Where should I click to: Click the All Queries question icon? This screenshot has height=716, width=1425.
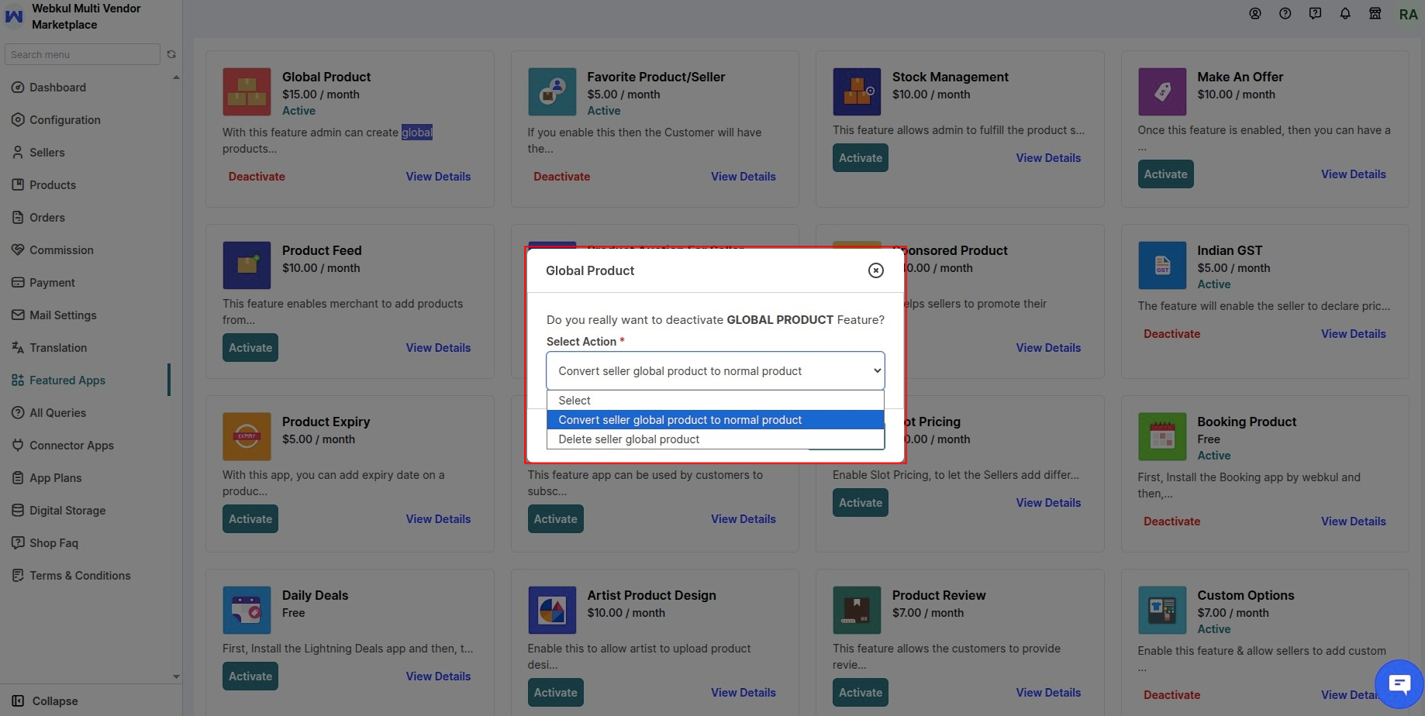(18, 413)
